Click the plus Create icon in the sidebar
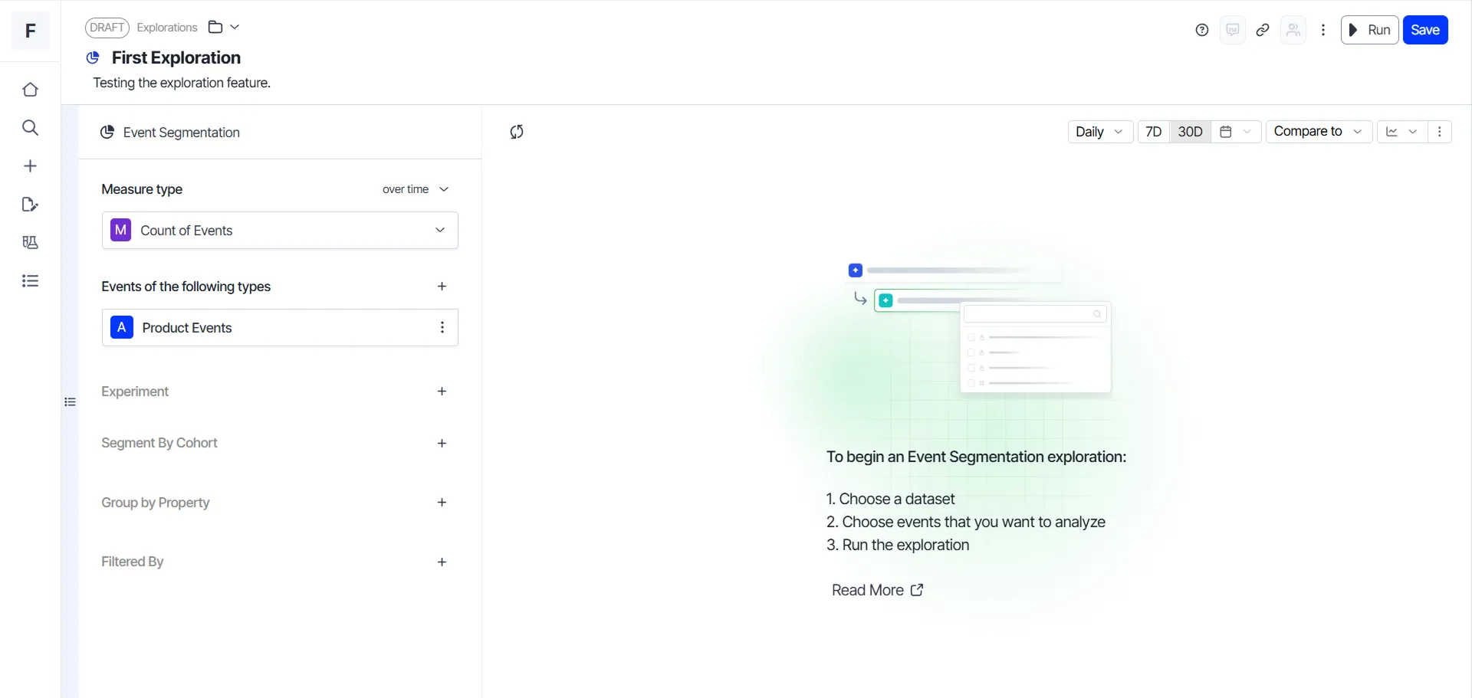 pos(30,166)
